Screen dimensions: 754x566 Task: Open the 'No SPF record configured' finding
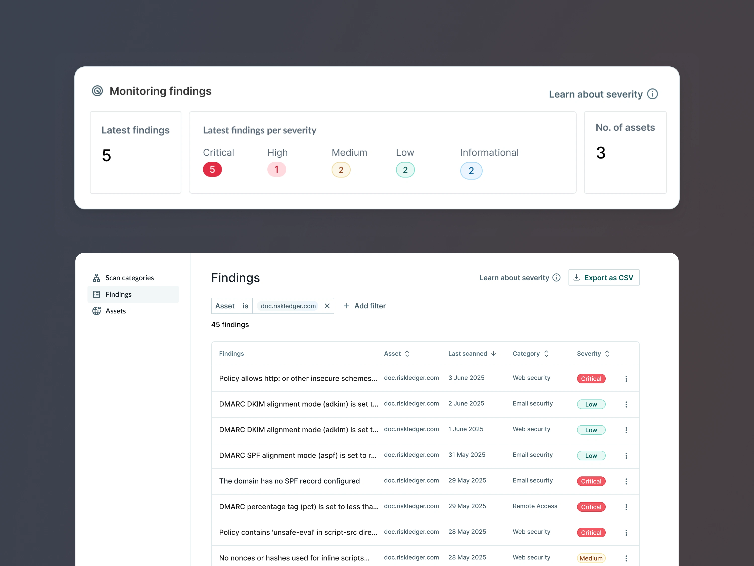tap(289, 481)
